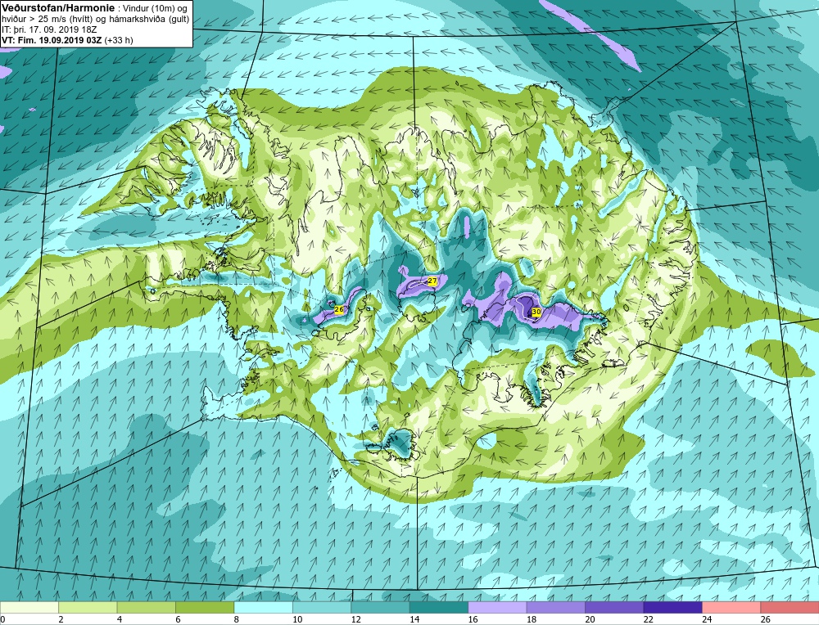Select the 2–4 m/s legend swatch
This screenshot has height=625, width=819.
(88, 607)
